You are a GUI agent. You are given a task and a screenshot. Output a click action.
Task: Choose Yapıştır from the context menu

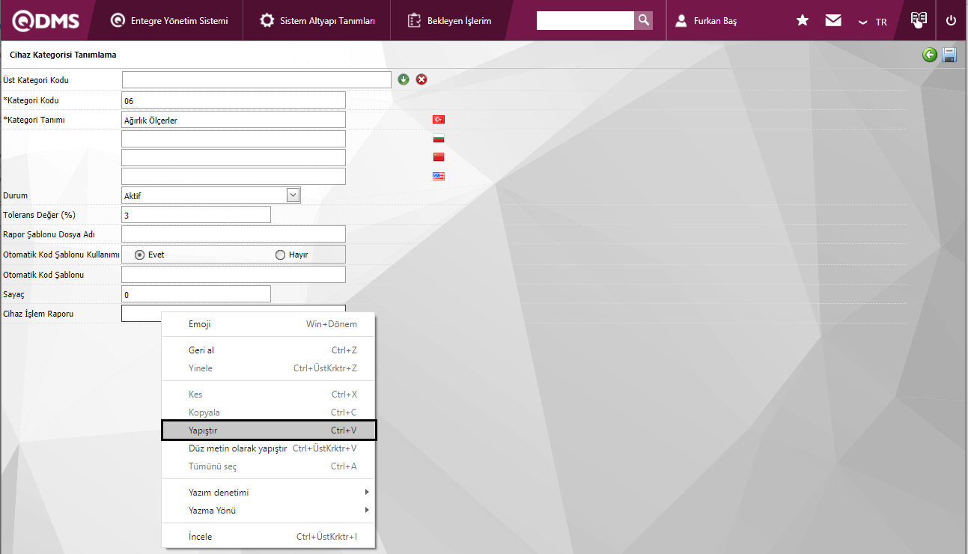(269, 430)
